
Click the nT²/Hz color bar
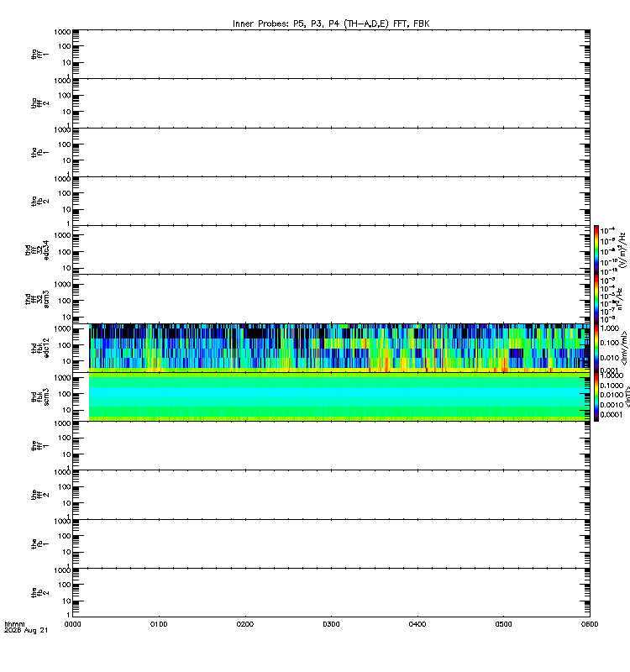(x=596, y=299)
